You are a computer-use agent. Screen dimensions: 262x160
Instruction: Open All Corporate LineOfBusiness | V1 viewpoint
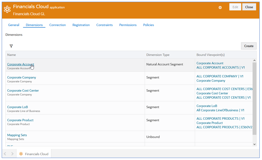(220, 110)
